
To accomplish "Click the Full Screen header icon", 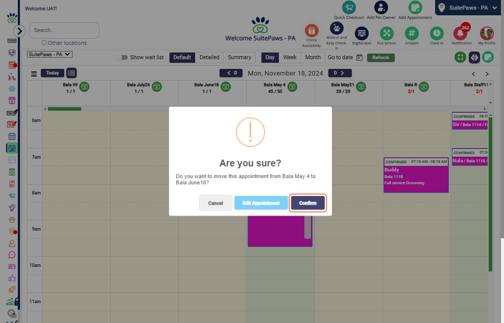I will 387,33.
